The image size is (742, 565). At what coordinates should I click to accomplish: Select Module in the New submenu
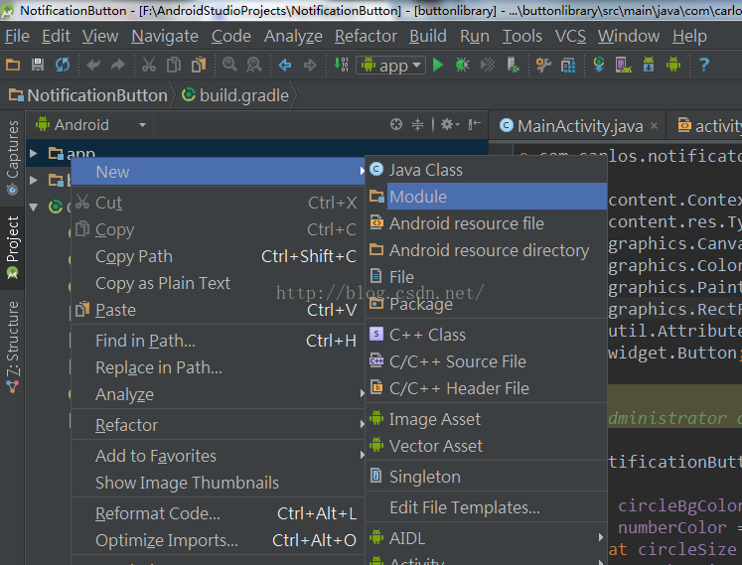click(486, 197)
